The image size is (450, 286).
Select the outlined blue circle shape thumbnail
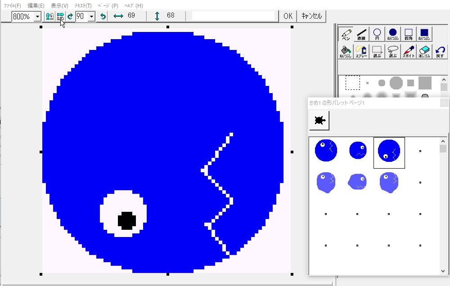tap(389, 152)
